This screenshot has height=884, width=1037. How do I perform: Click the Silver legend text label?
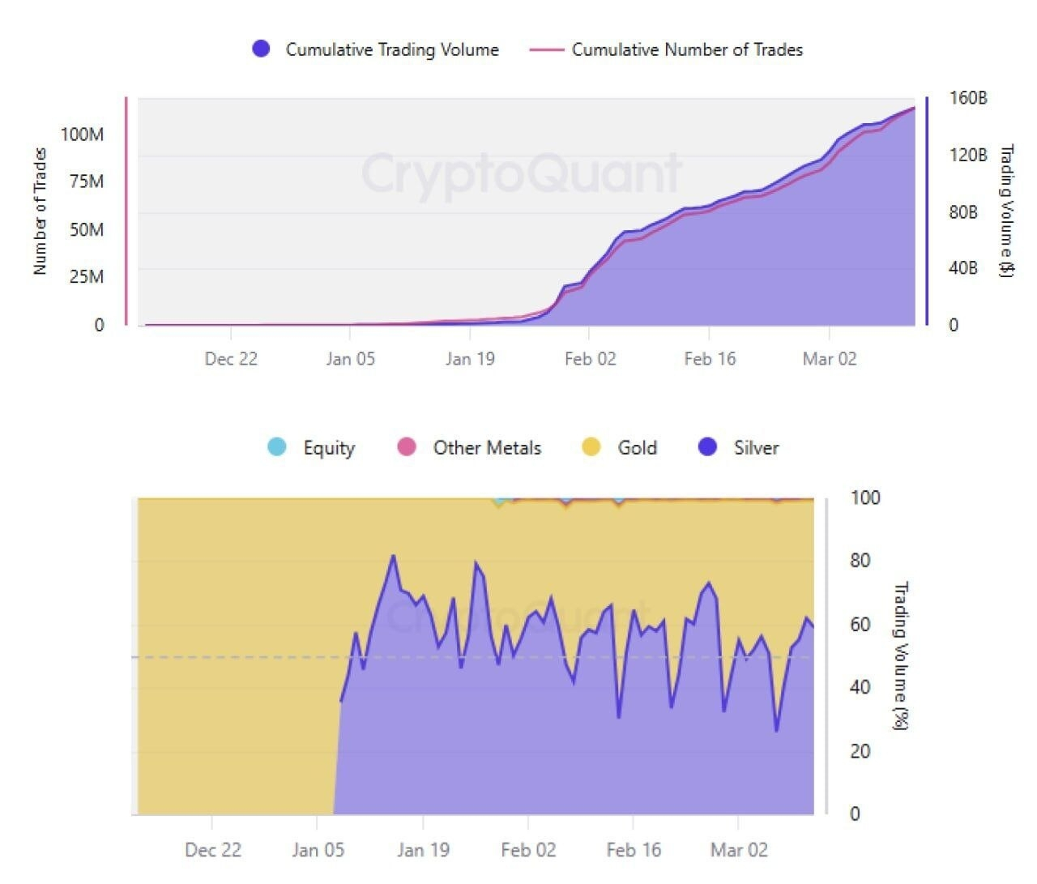(756, 448)
